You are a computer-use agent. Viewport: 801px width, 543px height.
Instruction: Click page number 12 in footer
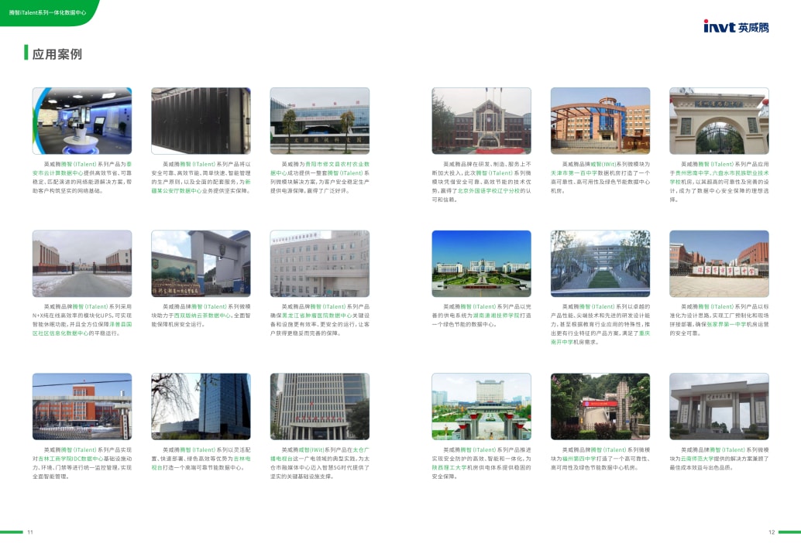[772, 532]
